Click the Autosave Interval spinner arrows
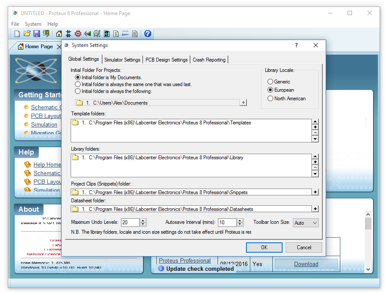 [240, 223]
